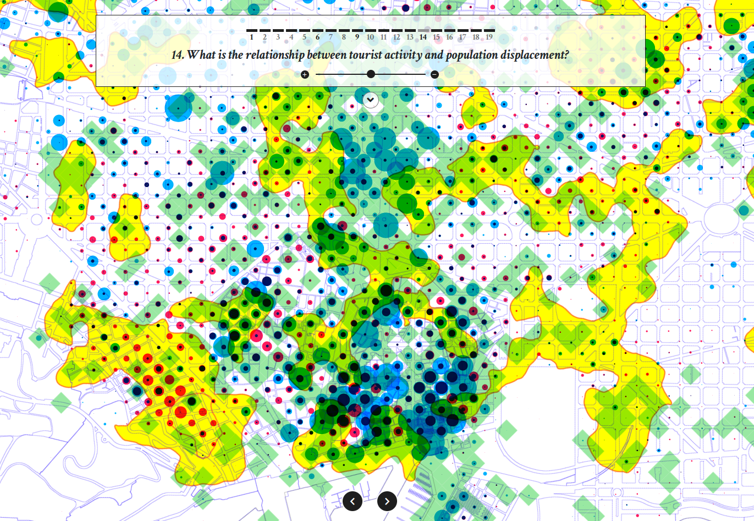Click the question 14 title text
This screenshot has height=521, width=754.
coord(370,55)
